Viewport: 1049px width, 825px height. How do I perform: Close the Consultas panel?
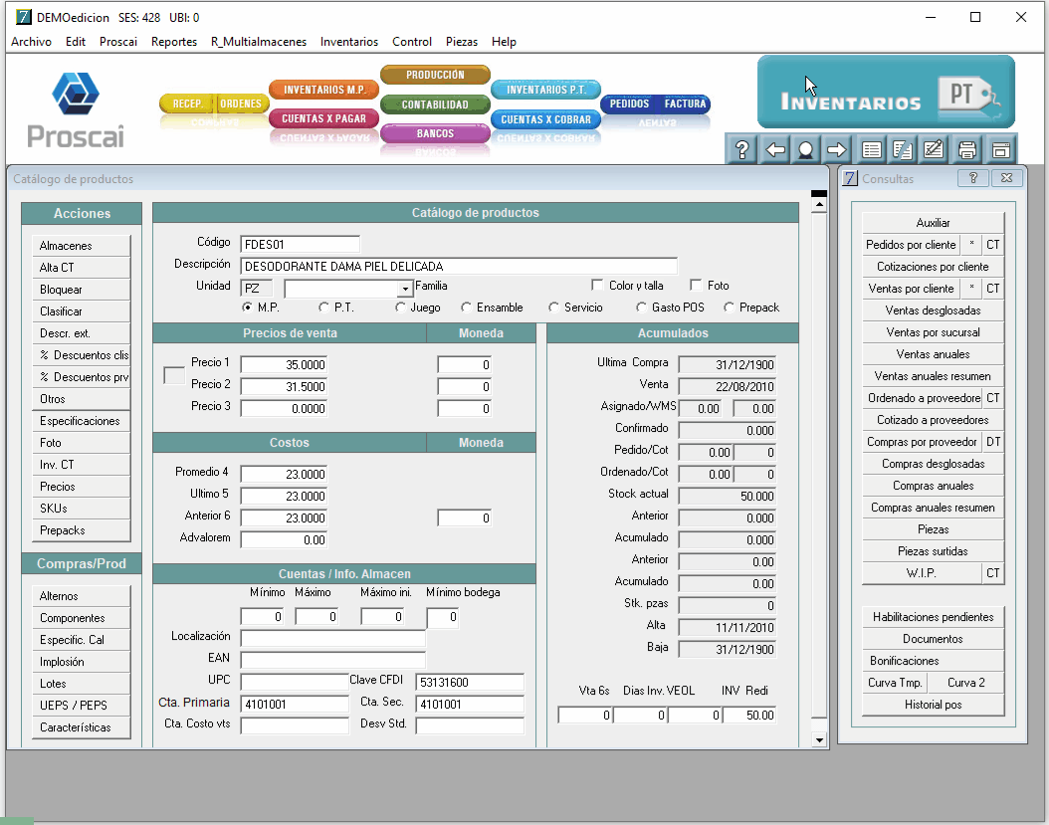coord(1007,178)
